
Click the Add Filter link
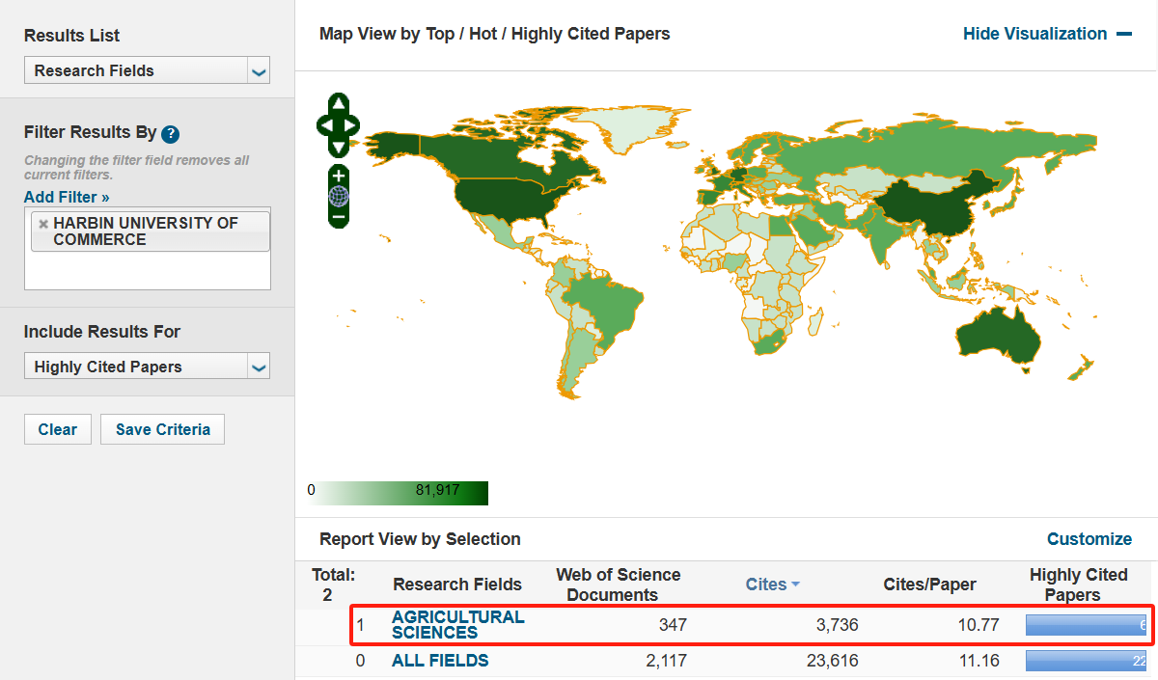coord(67,197)
